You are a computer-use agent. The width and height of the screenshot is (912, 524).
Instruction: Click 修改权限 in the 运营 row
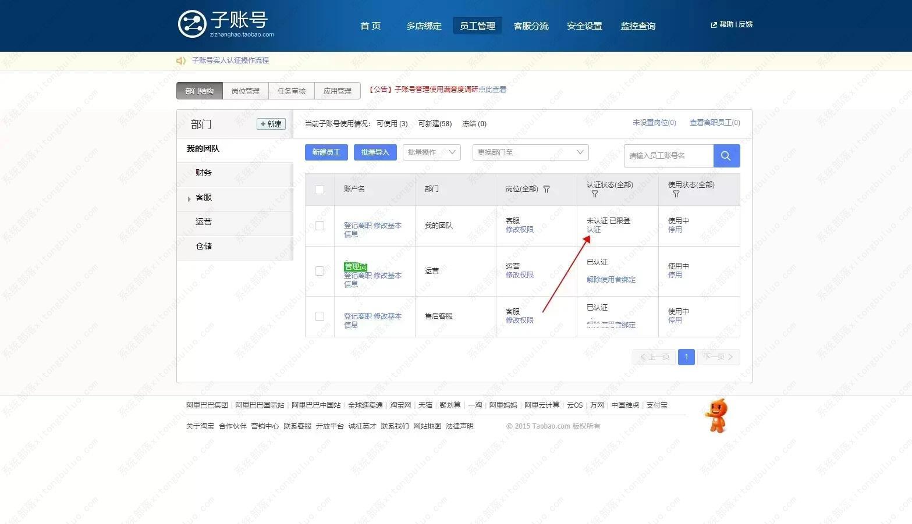pos(520,275)
